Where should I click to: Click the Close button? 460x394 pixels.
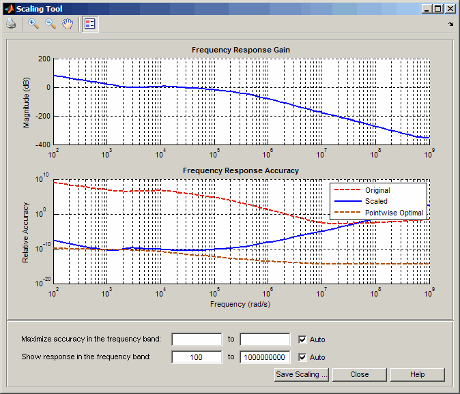tap(360, 375)
